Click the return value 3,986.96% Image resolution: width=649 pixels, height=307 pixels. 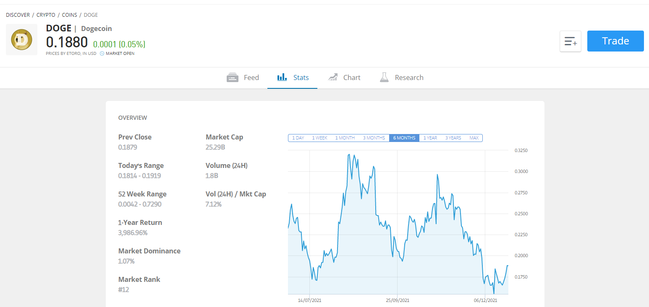click(x=133, y=233)
